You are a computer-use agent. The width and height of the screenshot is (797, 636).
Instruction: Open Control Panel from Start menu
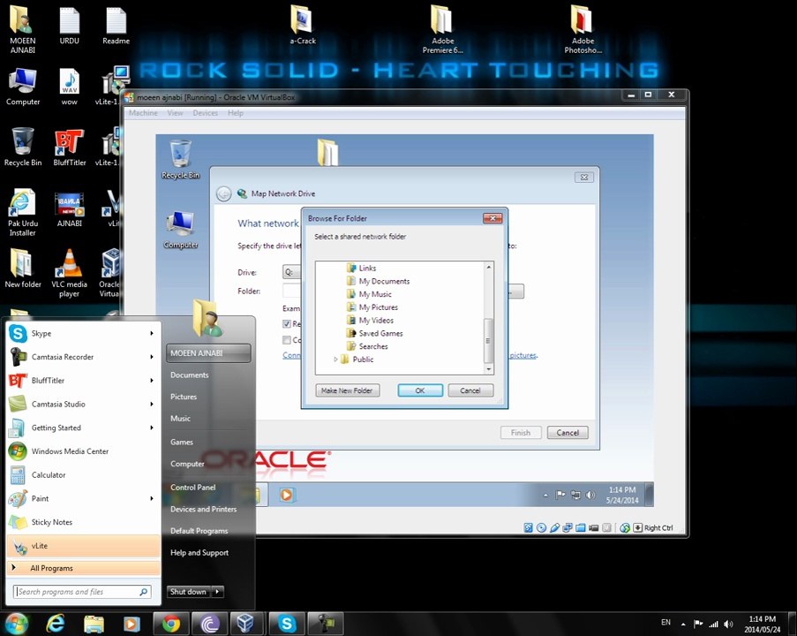[193, 487]
